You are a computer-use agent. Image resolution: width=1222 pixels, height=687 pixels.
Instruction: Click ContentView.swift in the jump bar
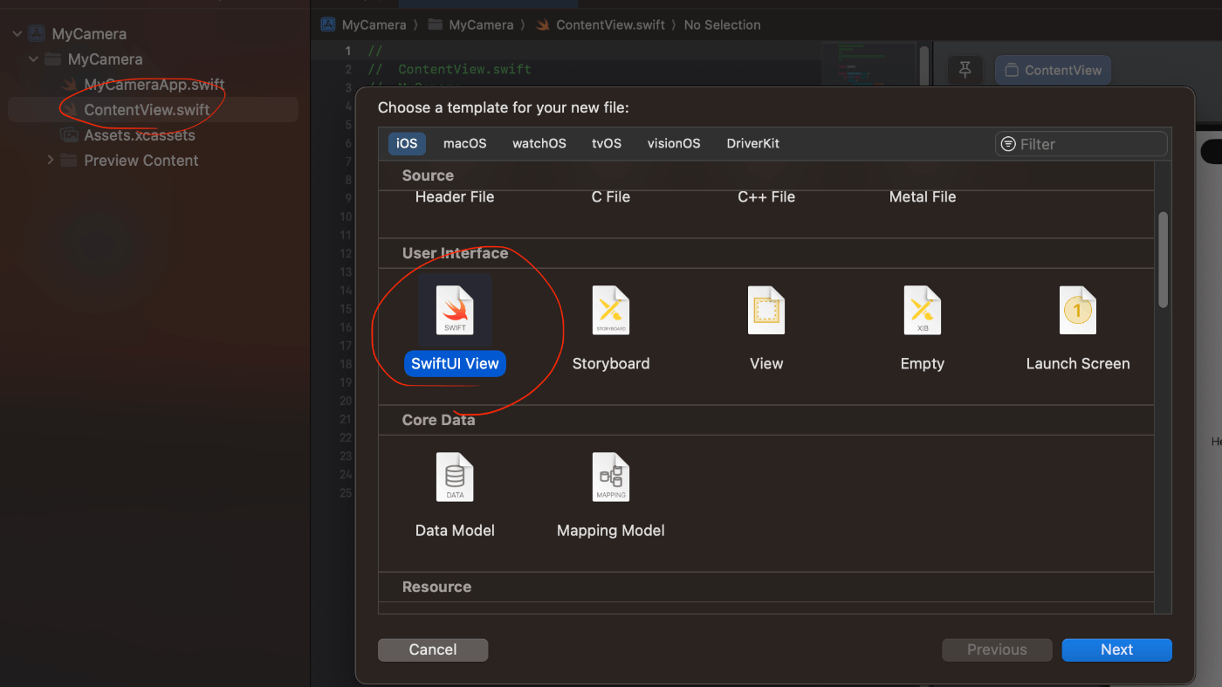pos(601,24)
